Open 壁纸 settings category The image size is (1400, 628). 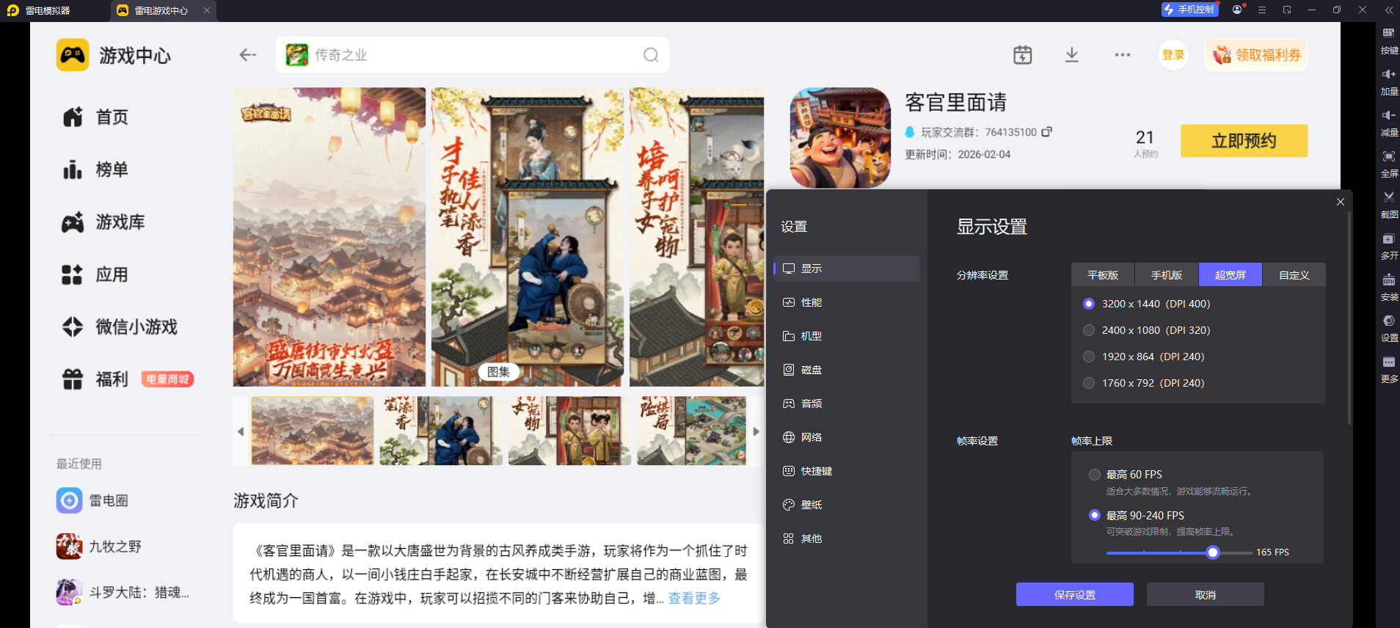click(x=847, y=505)
